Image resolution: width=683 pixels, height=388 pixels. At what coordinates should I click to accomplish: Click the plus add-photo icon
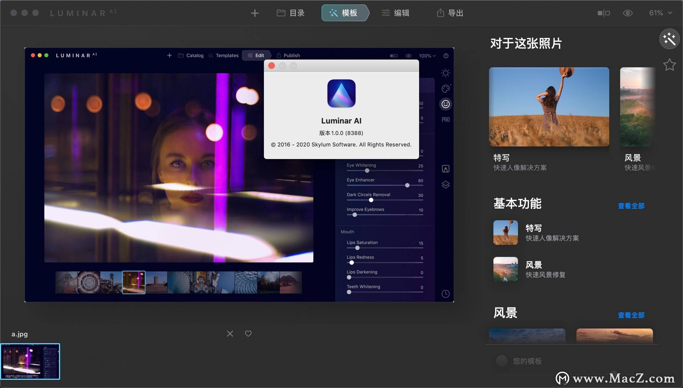[255, 13]
